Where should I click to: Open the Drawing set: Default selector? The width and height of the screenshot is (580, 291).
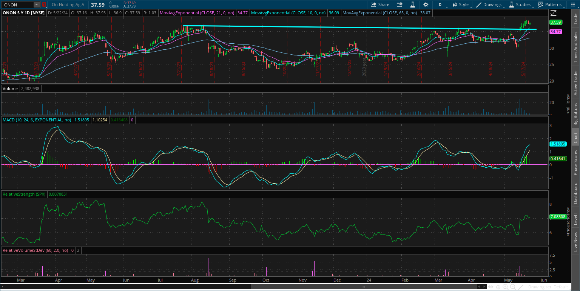[x=548, y=287]
